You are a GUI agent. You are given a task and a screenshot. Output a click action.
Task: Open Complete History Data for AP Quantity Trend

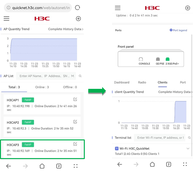66,29
